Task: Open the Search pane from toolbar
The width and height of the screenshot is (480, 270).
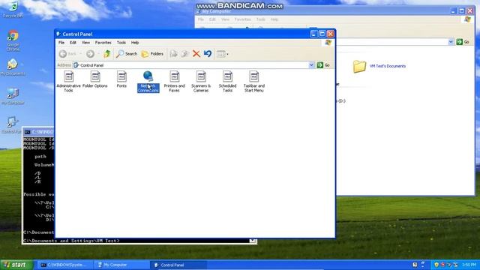Action: click(127, 54)
